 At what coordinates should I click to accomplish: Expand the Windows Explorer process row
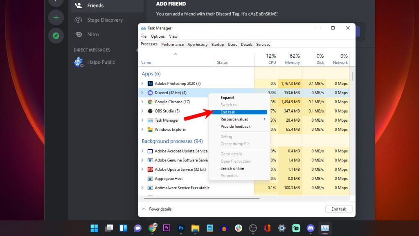pos(142,129)
